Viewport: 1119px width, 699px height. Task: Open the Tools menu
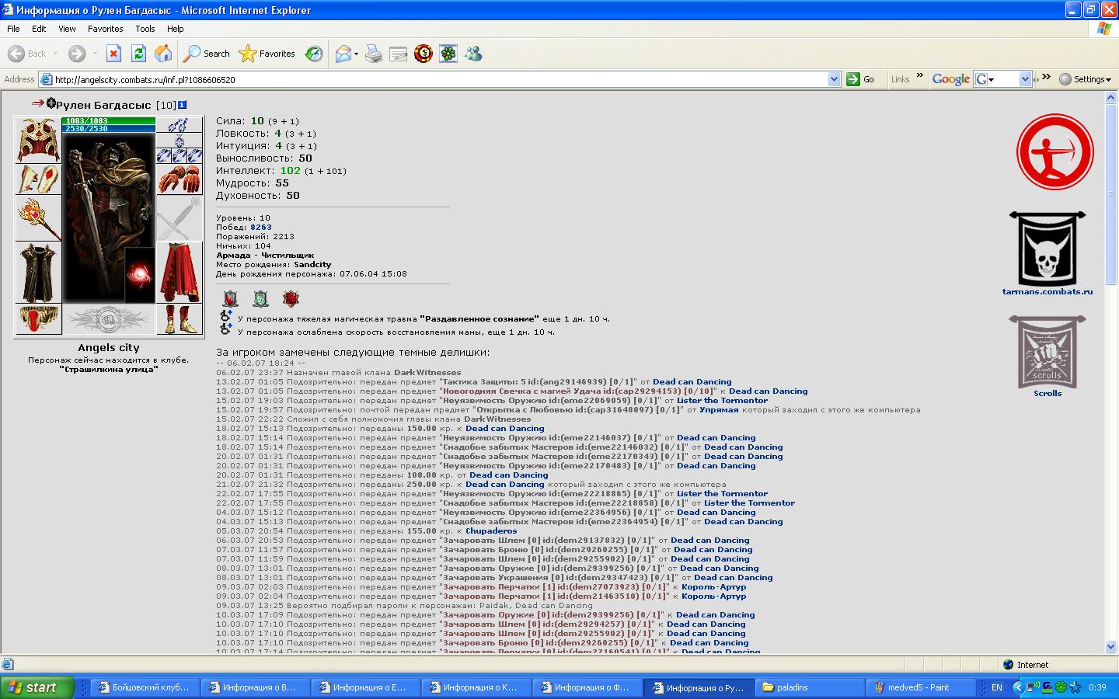point(145,29)
